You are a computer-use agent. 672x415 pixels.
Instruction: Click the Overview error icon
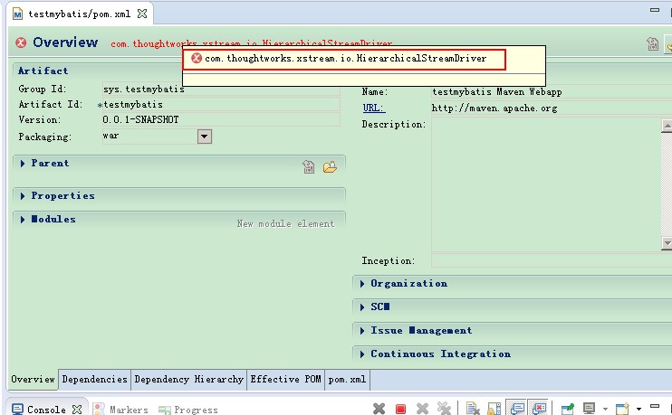21,42
